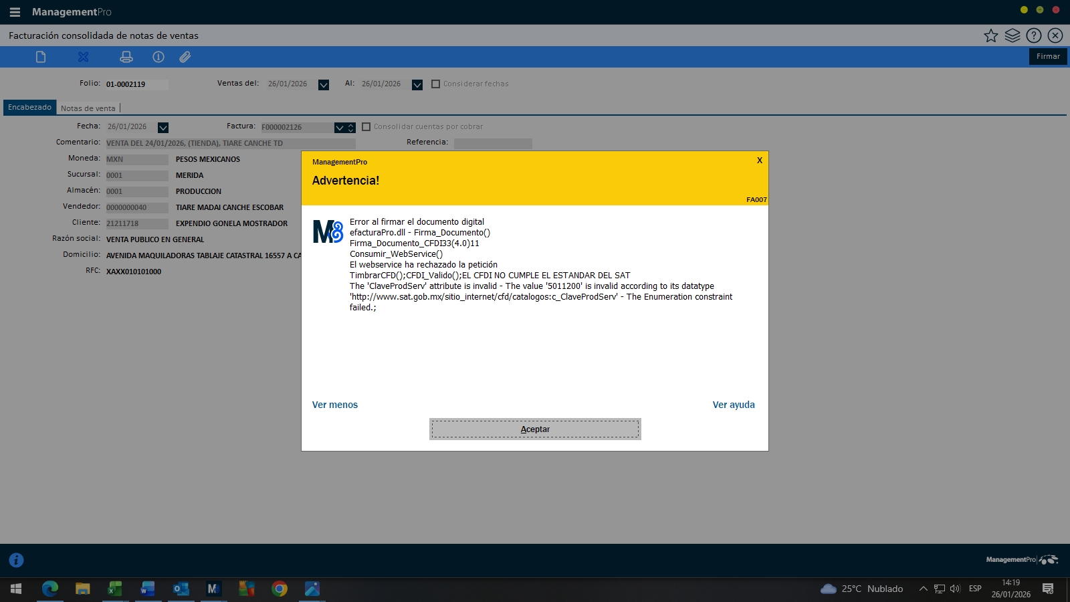This screenshot has width=1070, height=602.
Task: Open the hamburger main menu
Action: [15, 12]
